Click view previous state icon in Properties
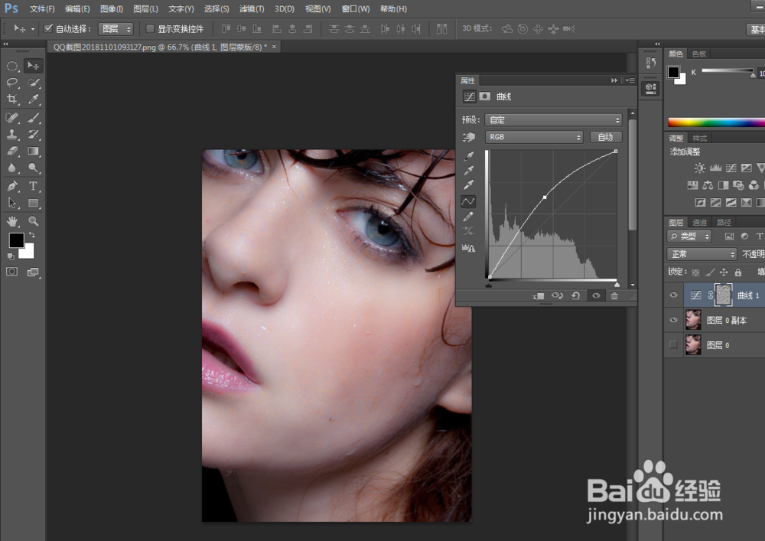Viewport: 765px width, 541px height. (x=557, y=295)
